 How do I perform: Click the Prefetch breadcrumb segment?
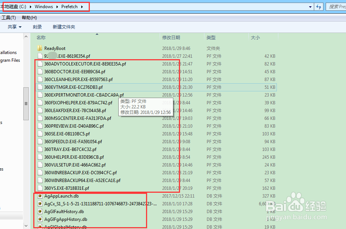point(69,7)
